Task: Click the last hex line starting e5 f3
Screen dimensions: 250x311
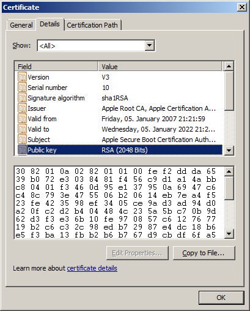Action: (116, 235)
